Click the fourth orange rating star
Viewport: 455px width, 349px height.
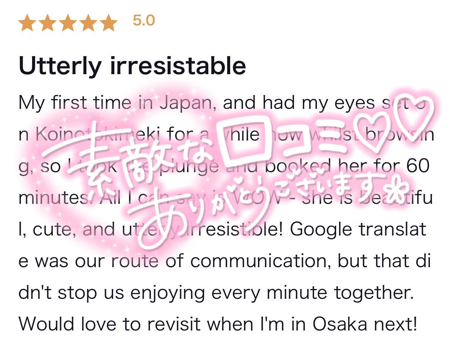click(x=88, y=23)
